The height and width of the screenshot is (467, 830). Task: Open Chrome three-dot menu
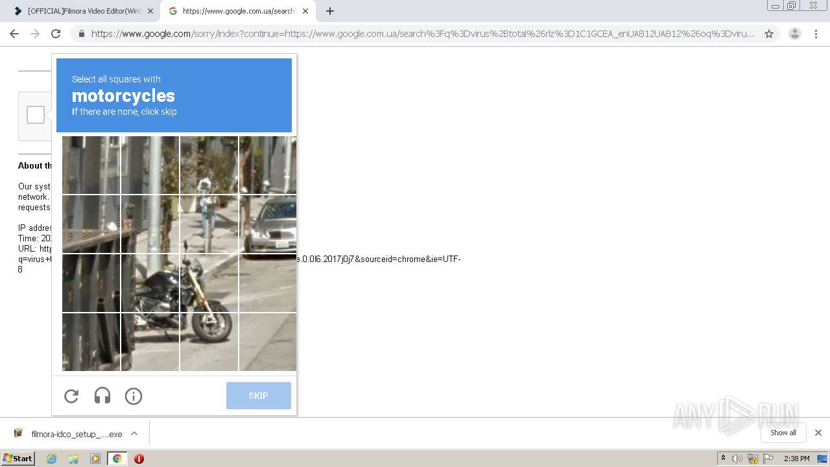tap(816, 34)
